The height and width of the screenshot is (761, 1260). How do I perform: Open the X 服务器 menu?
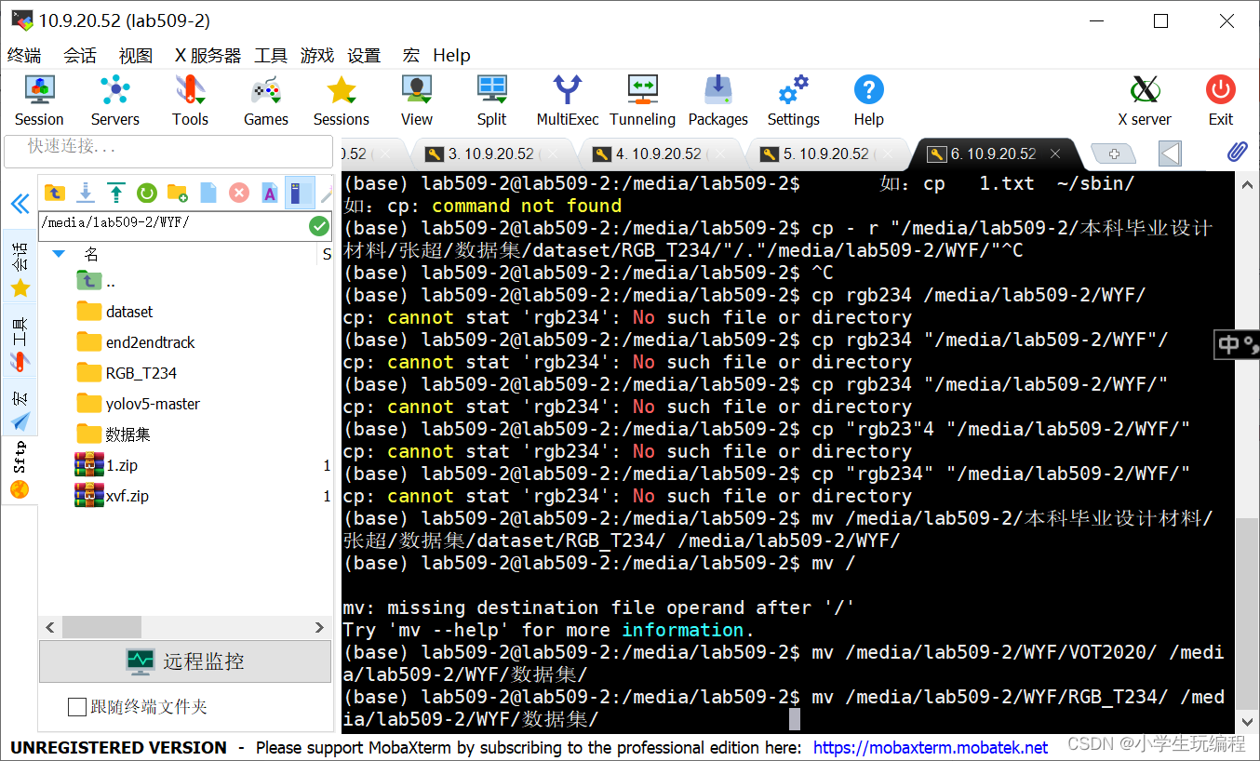click(x=208, y=55)
